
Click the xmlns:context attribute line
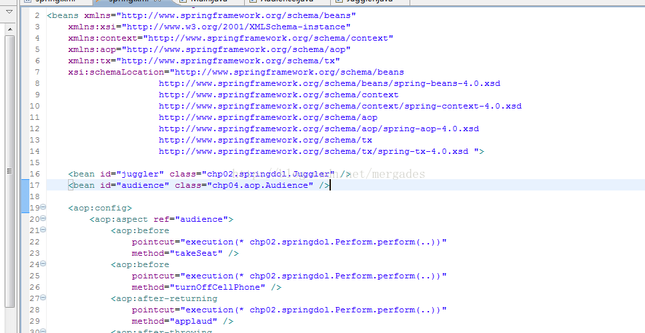point(231,38)
